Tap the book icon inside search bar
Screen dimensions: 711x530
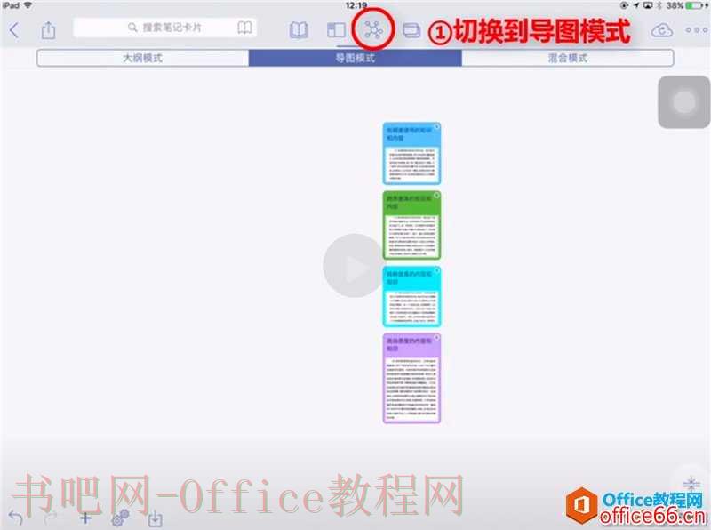tap(245, 28)
